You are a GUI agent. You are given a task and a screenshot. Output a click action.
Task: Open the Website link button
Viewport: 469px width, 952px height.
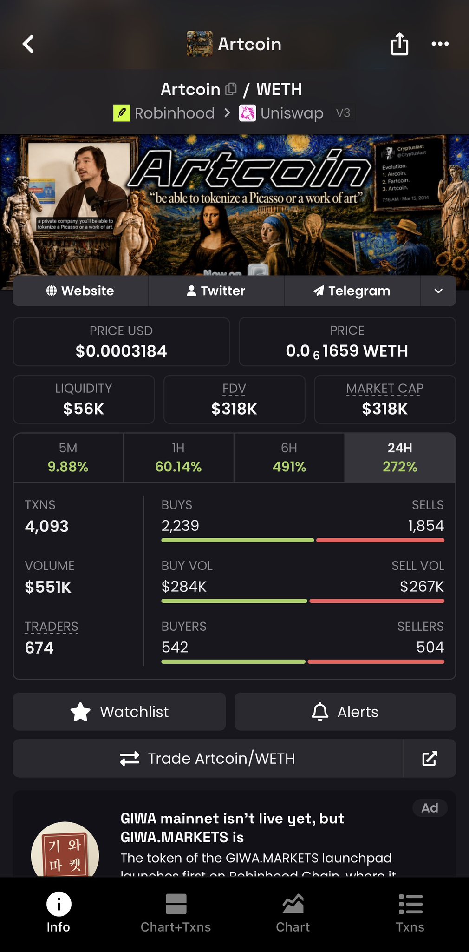(80, 291)
